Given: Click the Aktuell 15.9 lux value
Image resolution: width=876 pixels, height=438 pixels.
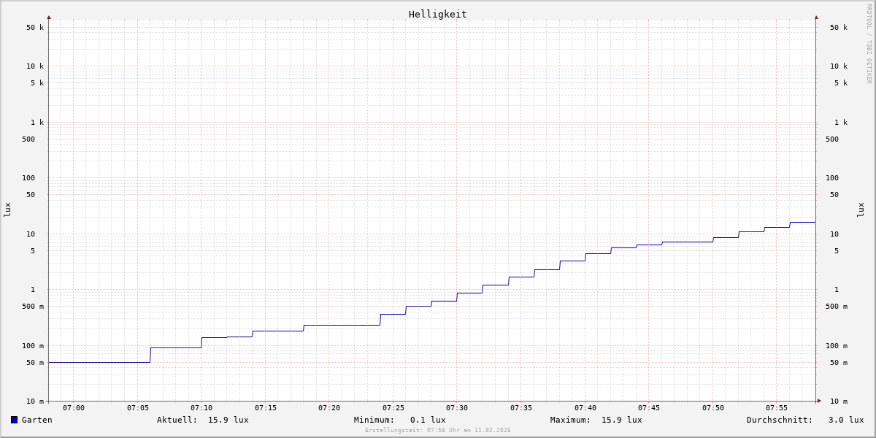Looking at the screenshot, I should 228,420.
